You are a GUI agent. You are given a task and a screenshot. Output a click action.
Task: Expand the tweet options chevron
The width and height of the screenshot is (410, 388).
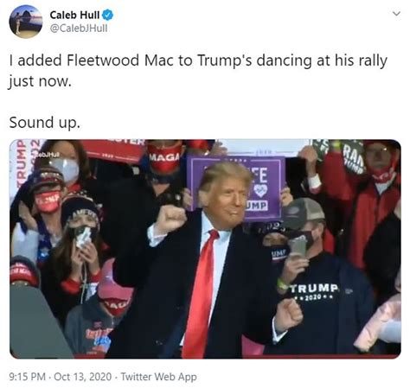(x=397, y=14)
